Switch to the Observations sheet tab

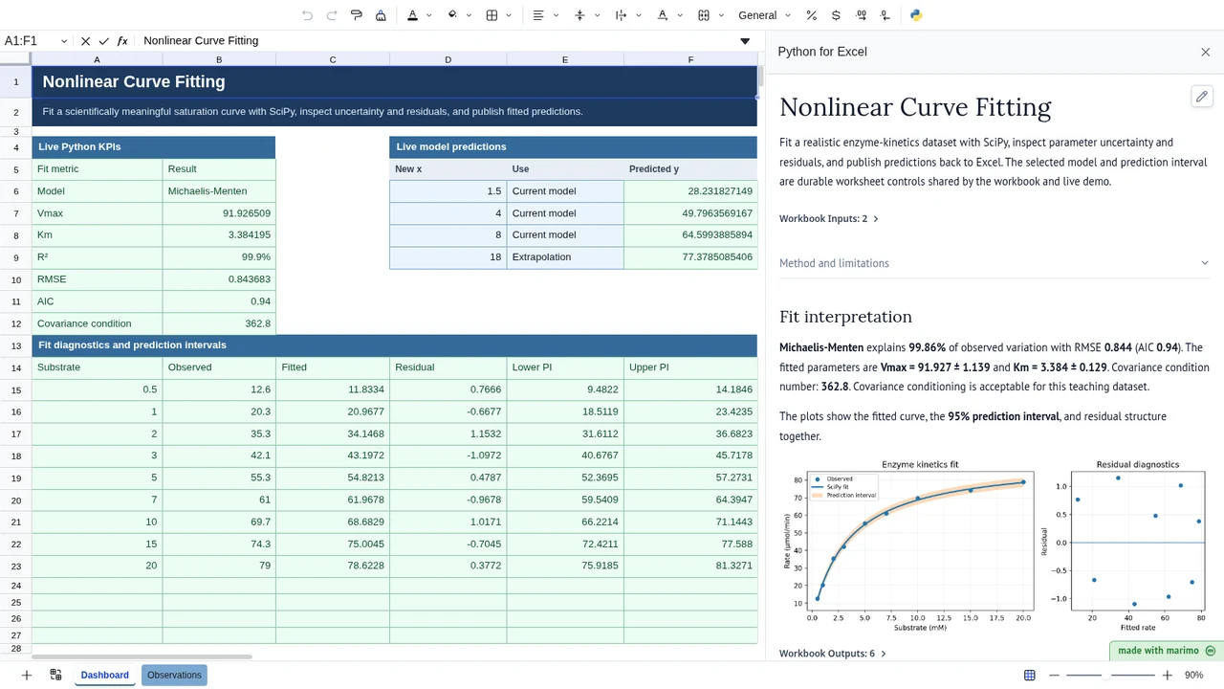point(174,675)
